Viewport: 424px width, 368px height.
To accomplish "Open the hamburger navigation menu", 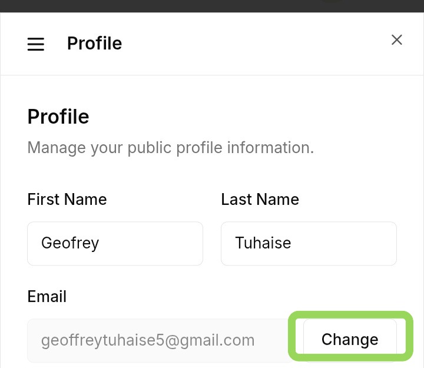I will click(x=36, y=44).
